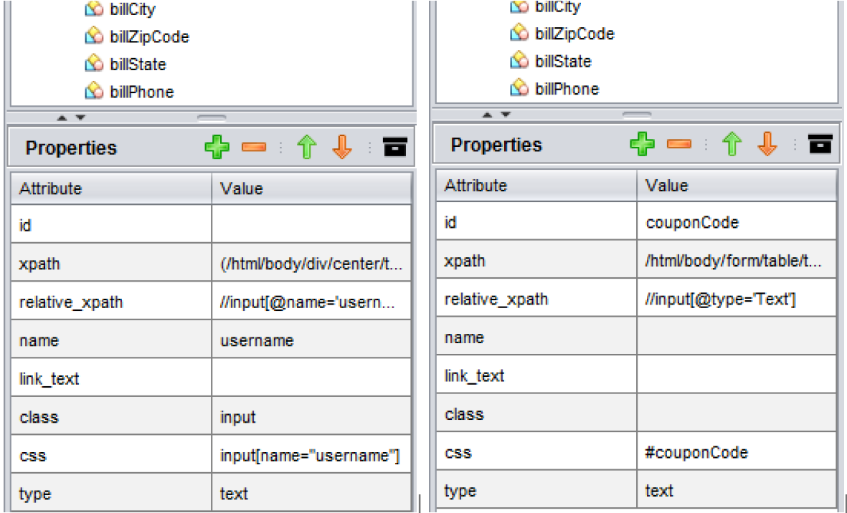Click the black archive icon in the username properties toolbar
This screenshot has width=847, height=513.
click(394, 147)
